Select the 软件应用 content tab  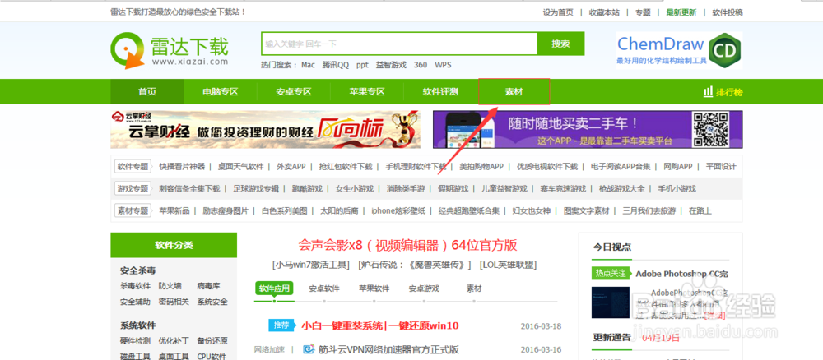(x=274, y=288)
